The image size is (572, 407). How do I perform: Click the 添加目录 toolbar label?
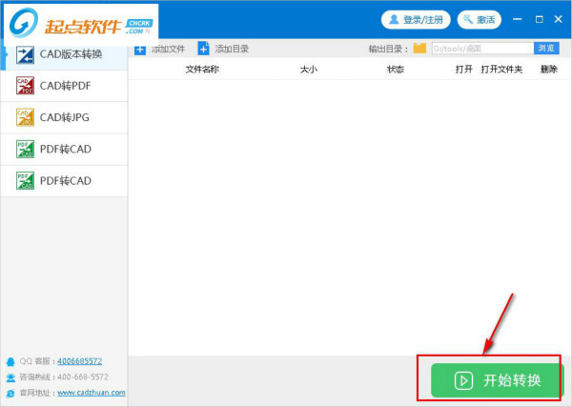[232, 49]
